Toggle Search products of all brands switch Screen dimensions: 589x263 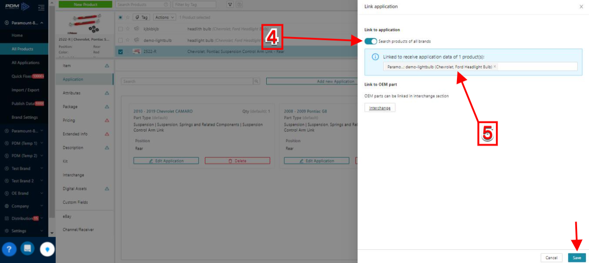370,41
